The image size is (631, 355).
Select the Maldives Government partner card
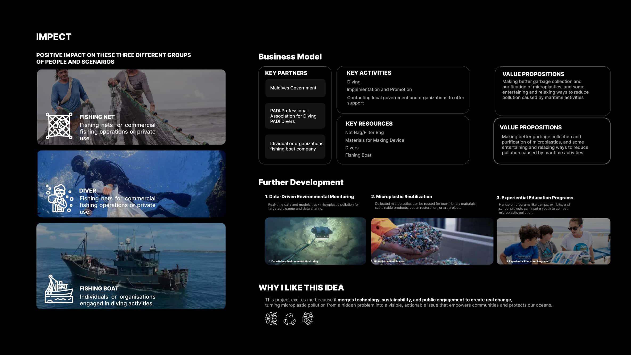click(295, 88)
